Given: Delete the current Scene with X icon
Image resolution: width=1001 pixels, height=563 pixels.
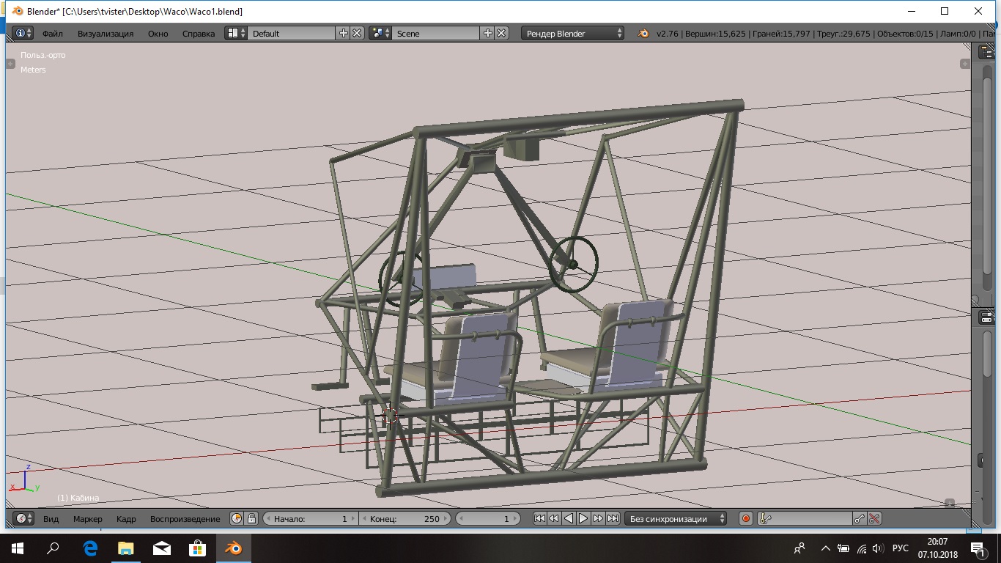Looking at the screenshot, I should 501,33.
